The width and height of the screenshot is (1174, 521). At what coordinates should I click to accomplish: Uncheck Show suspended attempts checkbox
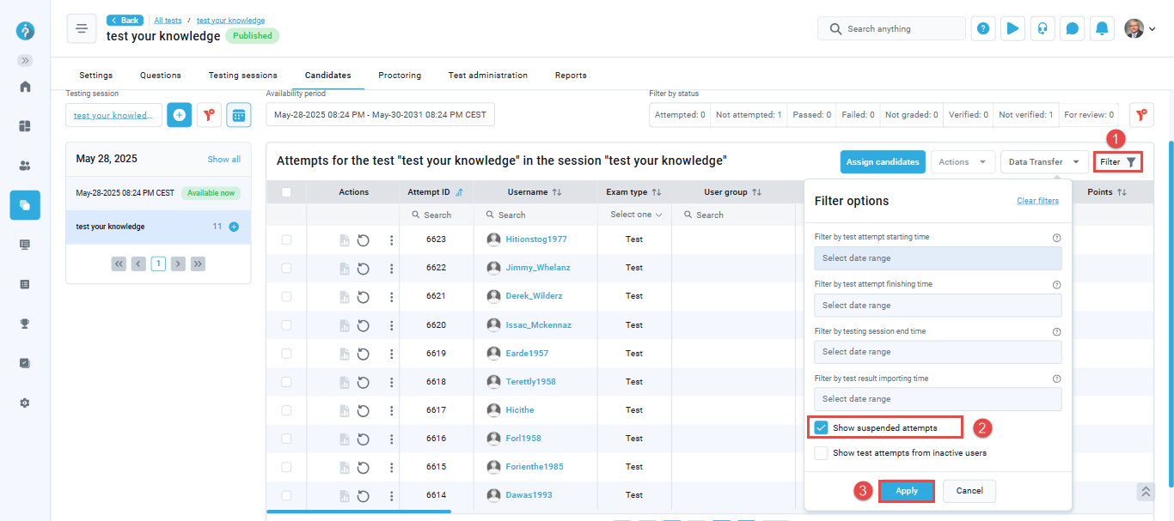[x=822, y=427]
